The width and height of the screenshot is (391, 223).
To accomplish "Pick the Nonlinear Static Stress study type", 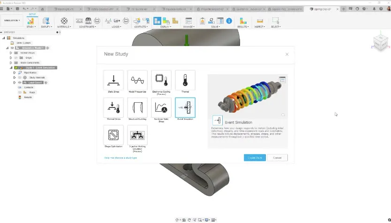I will [x=161, y=108].
